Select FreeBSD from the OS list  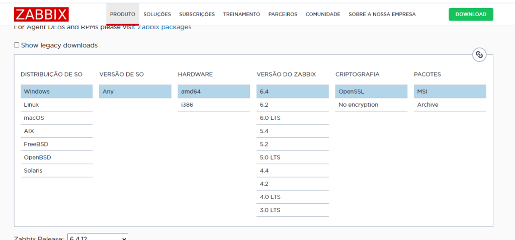click(36, 144)
